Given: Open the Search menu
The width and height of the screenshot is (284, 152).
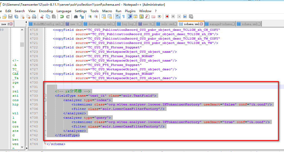Looking at the screenshot, I should point(20,11).
